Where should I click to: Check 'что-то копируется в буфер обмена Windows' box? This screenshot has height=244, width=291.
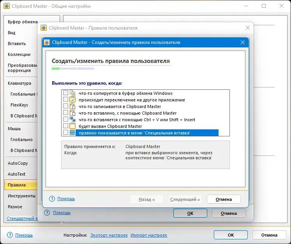65,93
